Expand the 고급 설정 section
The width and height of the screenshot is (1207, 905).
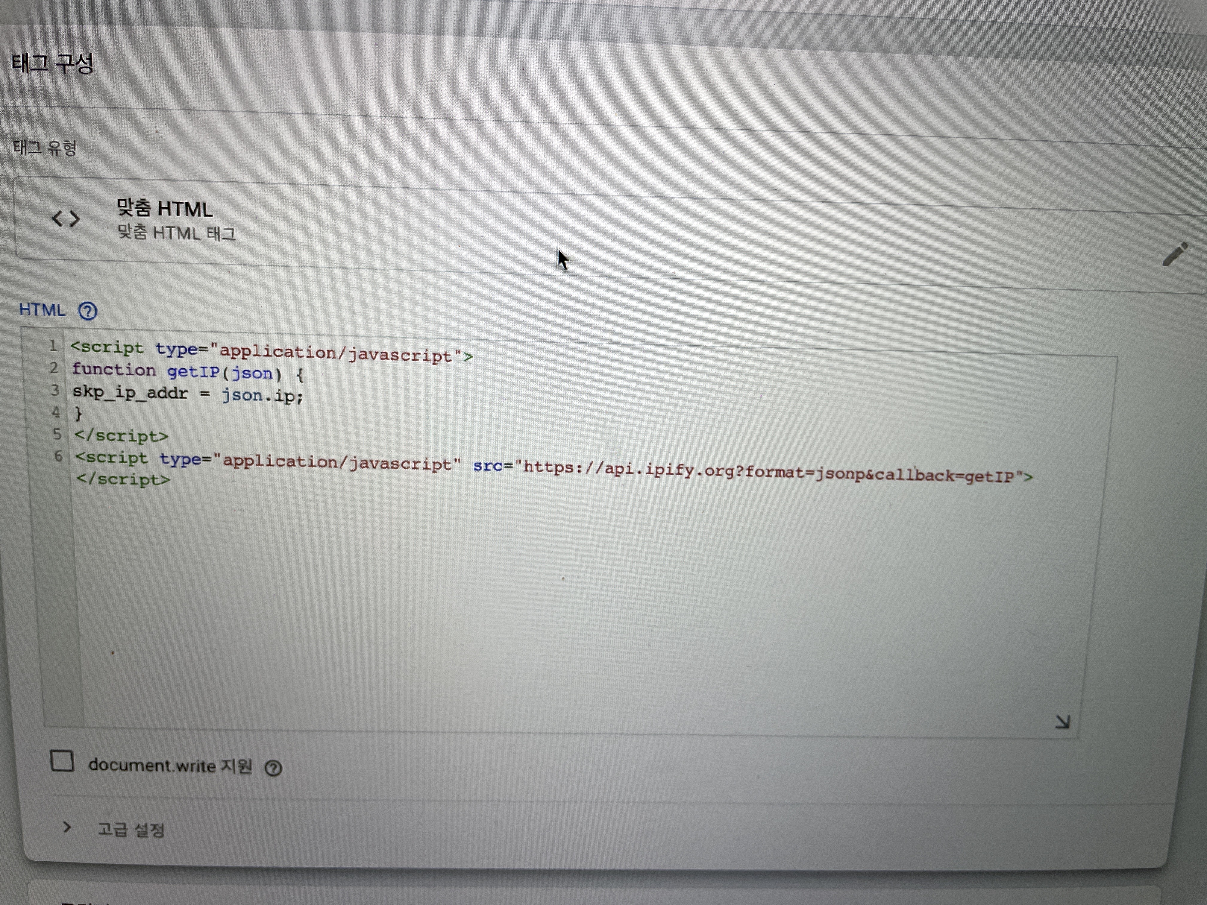tap(114, 829)
